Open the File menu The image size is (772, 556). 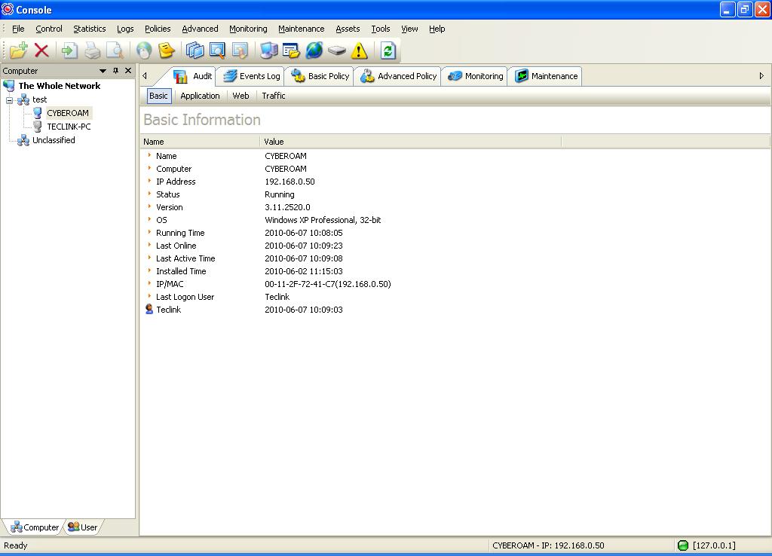(x=18, y=29)
